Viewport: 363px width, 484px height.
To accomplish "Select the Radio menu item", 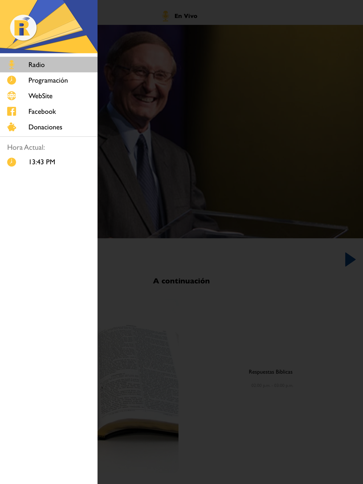I will [49, 65].
